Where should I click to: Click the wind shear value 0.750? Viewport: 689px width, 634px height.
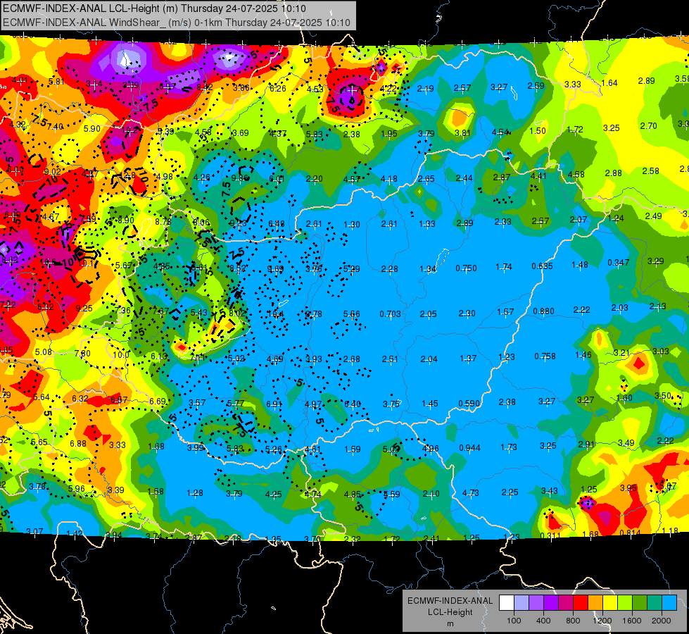pyautogui.click(x=466, y=268)
